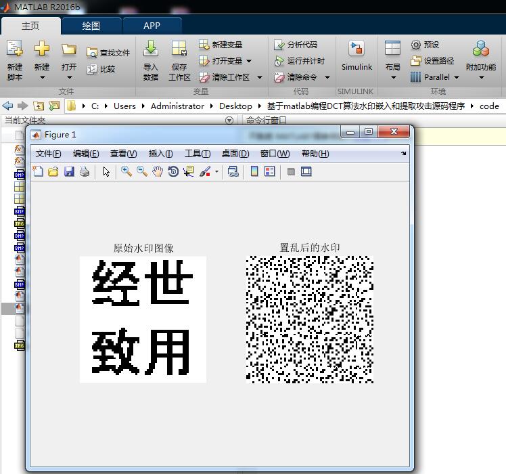The height and width of the screenshot is (474, 506).
Task: Click Clear Commands (清除命令)
Action: [296, 77]
